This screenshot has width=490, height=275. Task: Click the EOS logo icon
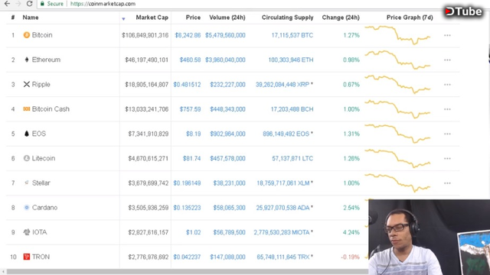pos(27,134)
